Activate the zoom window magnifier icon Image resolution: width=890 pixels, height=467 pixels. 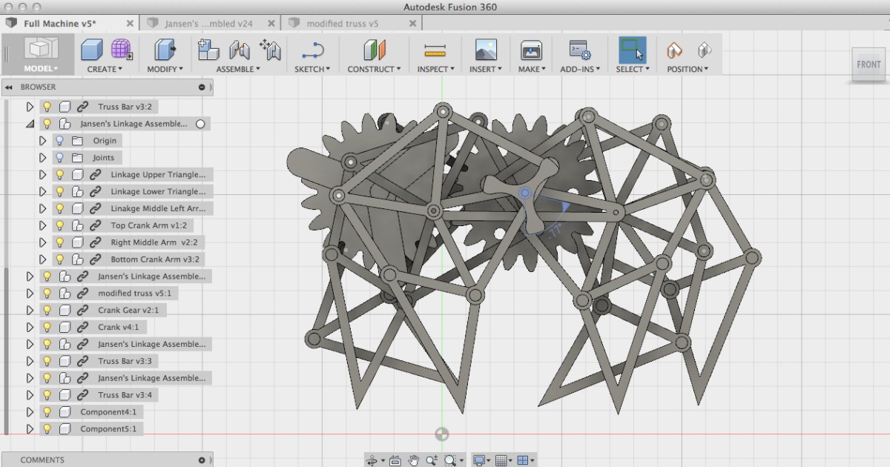[449, 460]
